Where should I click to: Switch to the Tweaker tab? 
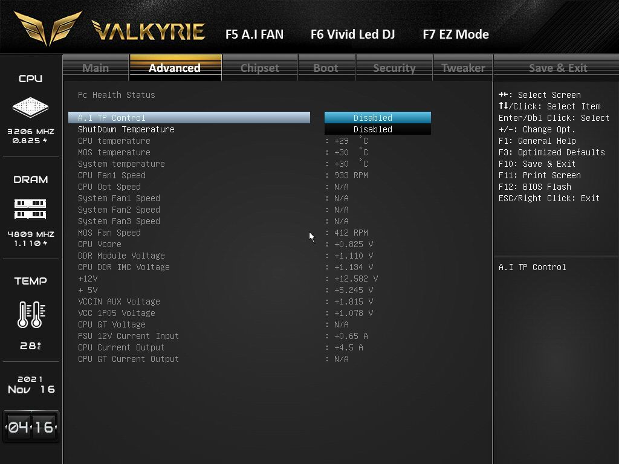pos(462,68)
